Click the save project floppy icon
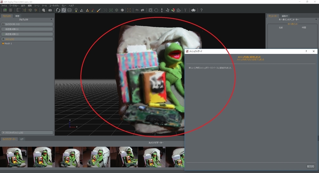Screen dimensions: 319x173 (x=11, y=10)
